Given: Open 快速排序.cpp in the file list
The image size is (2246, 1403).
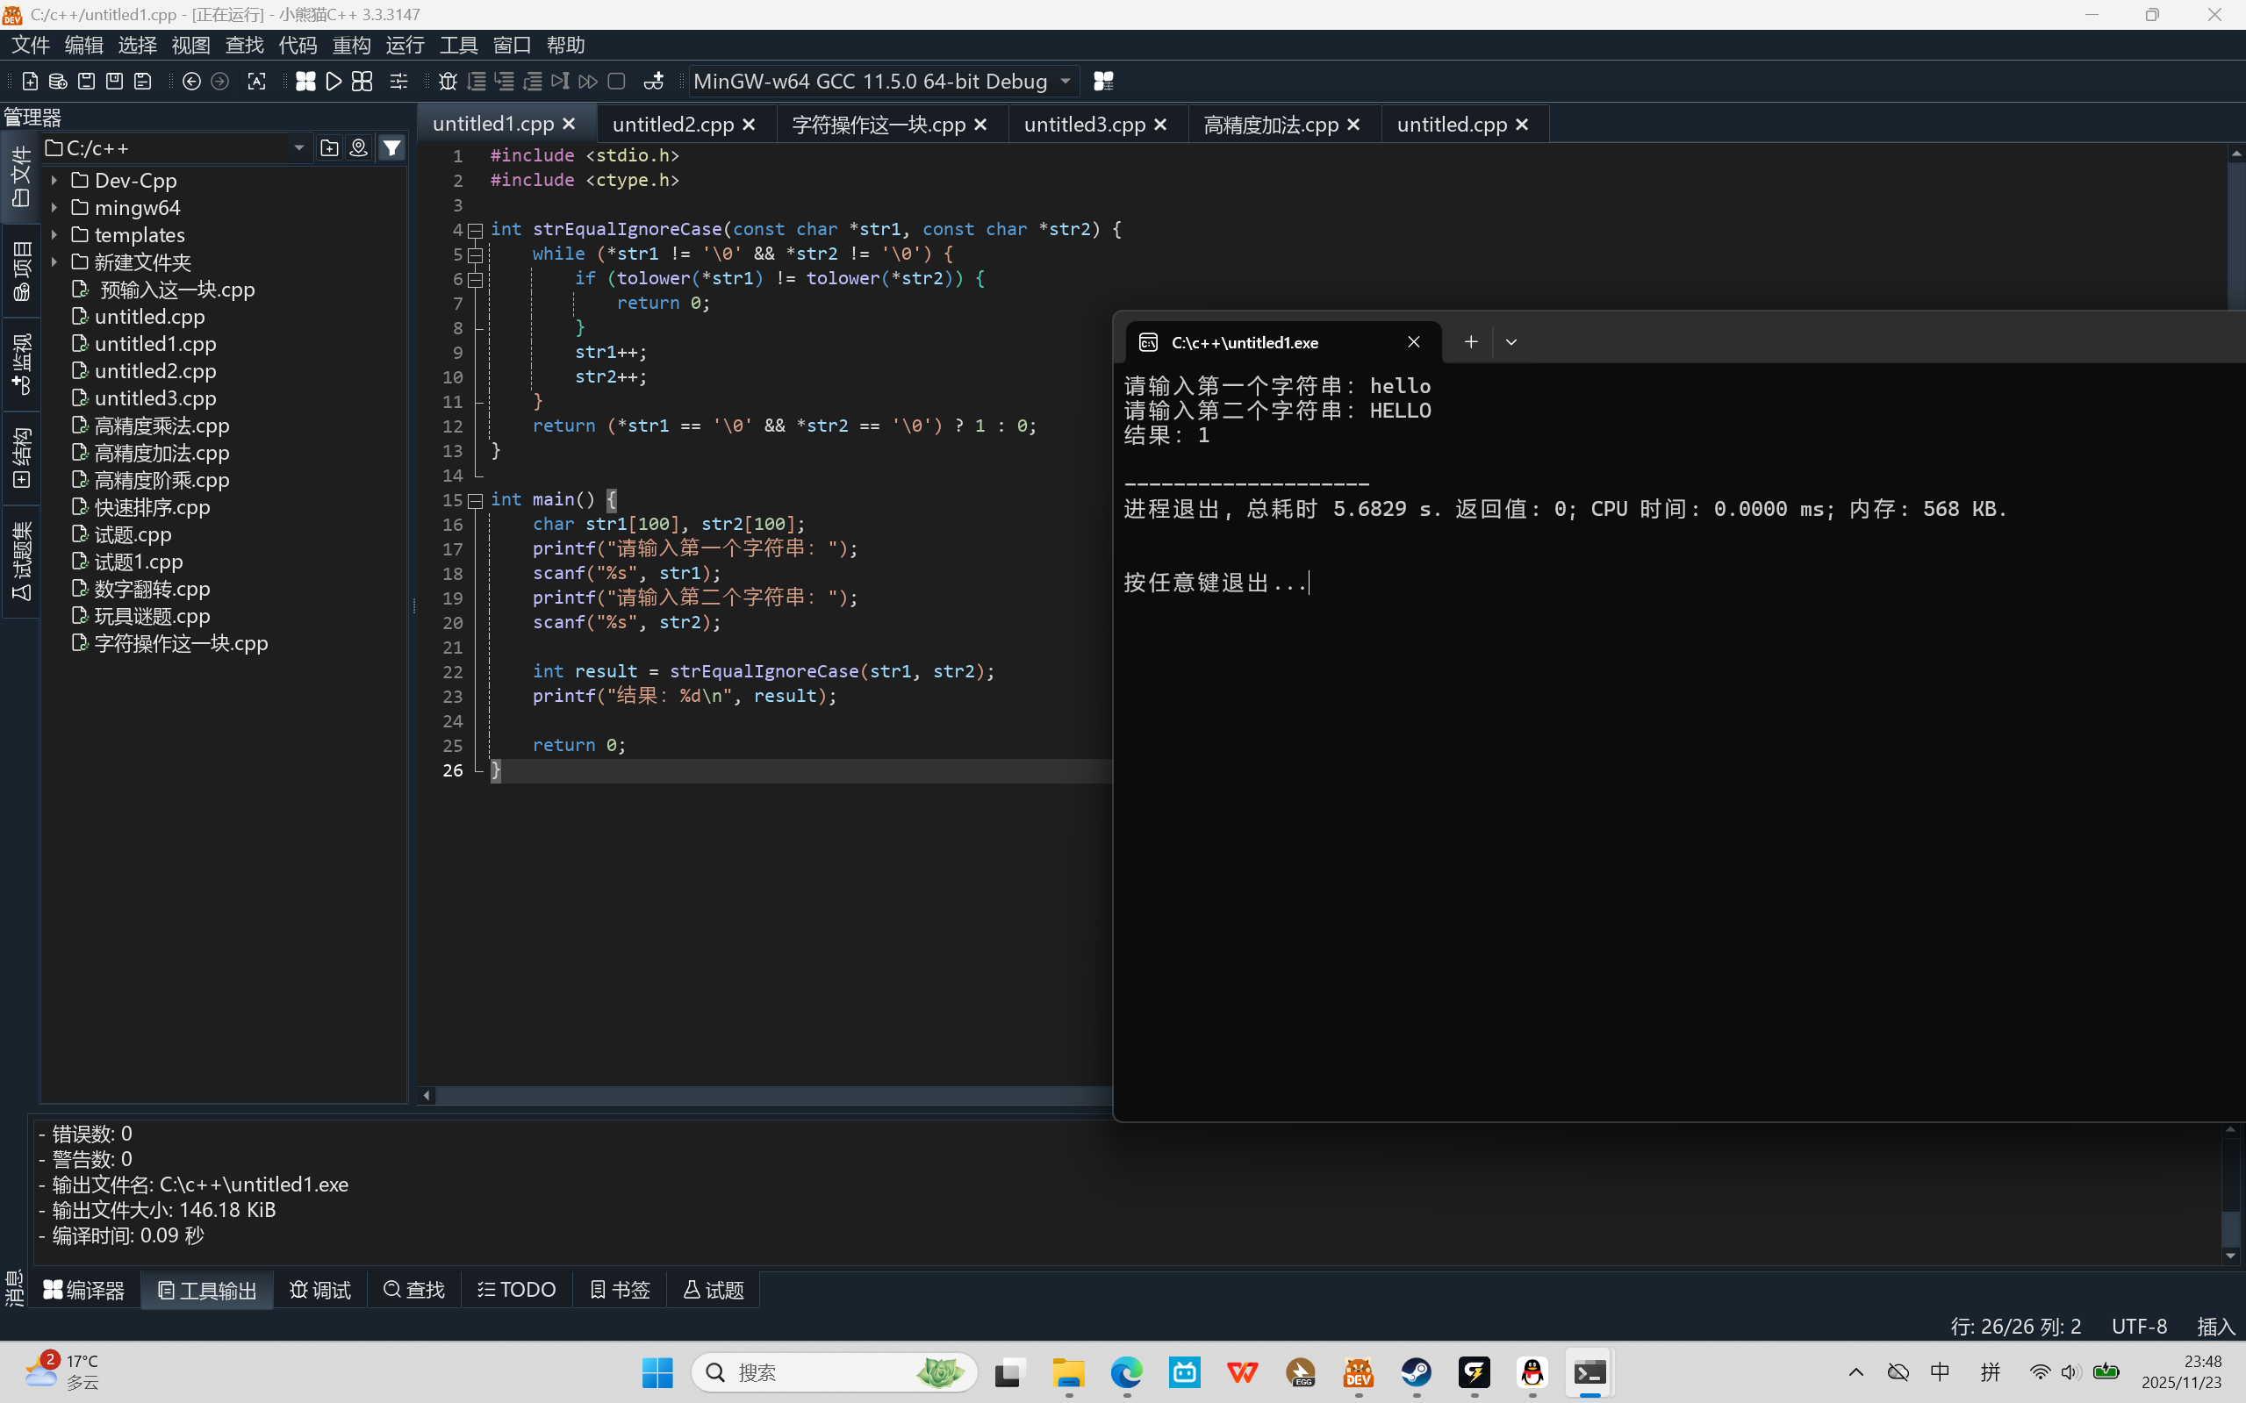Looking at the screenshot, I should coord(152,506).
